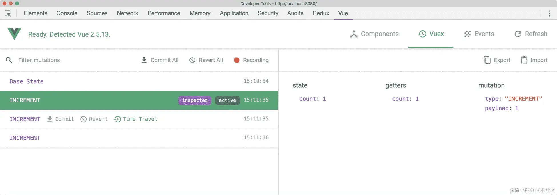Click the 15:10:54 timestamp
Screen dimensions: 557x195
pyautogui.click(x=256, y=81)
